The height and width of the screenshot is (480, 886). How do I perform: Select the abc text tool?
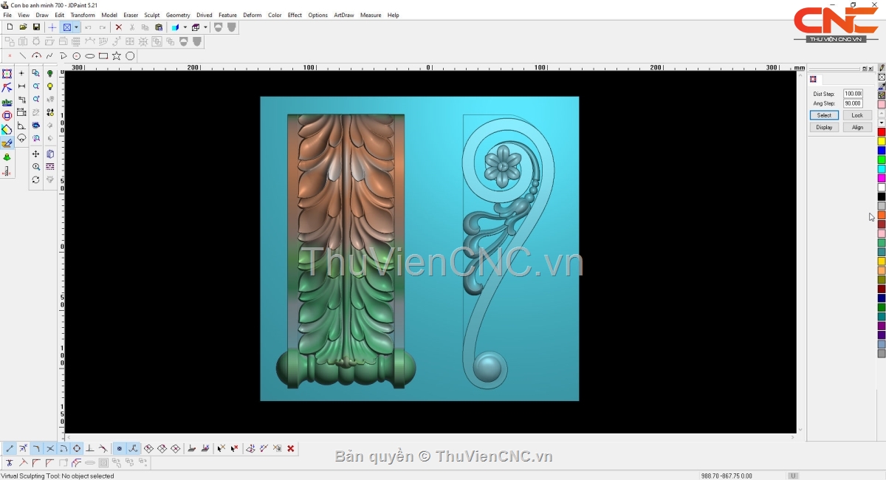(x=7, y=103)
